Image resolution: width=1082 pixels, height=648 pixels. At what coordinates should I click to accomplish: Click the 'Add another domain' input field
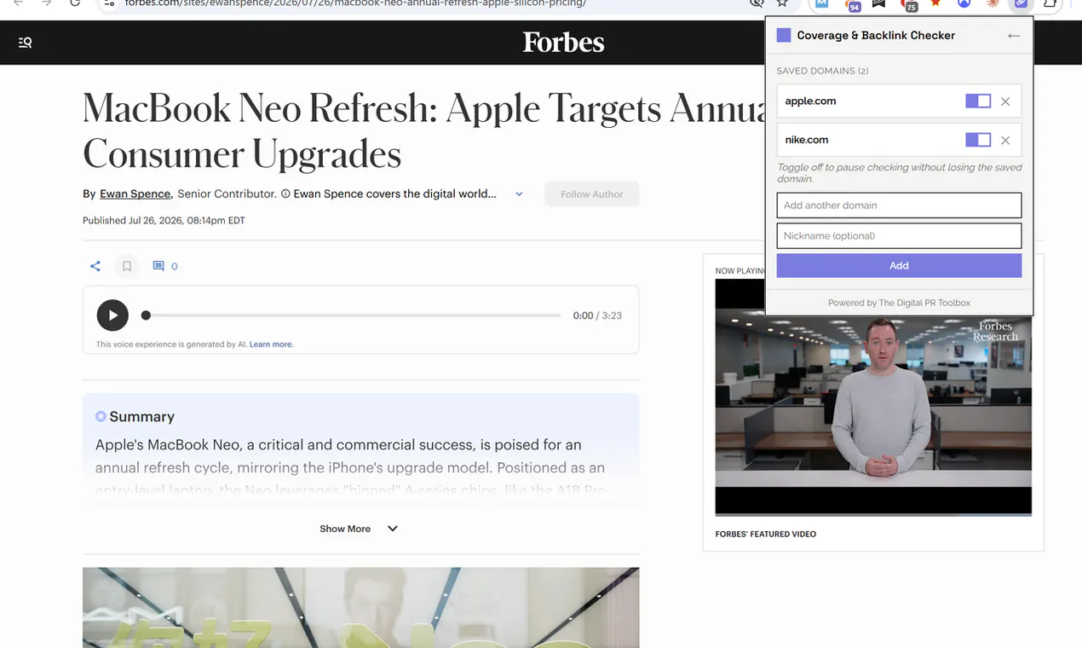click(899, 205)
